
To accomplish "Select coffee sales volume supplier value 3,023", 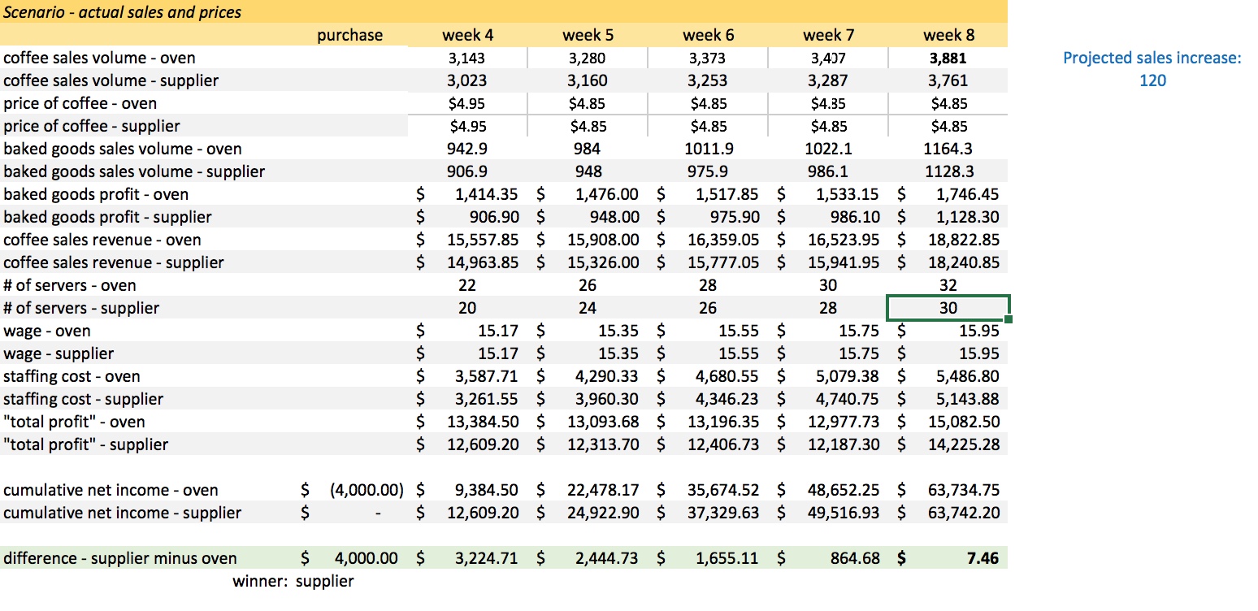I will [467, 80].
